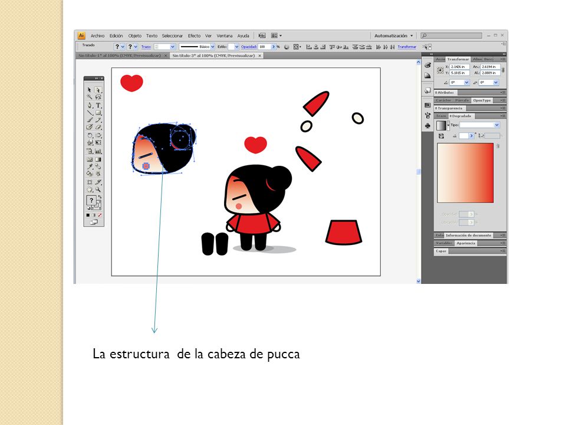Open the Color panel dock icon
This screenshot has height=425, width=566.
click(x=428, y=65)
